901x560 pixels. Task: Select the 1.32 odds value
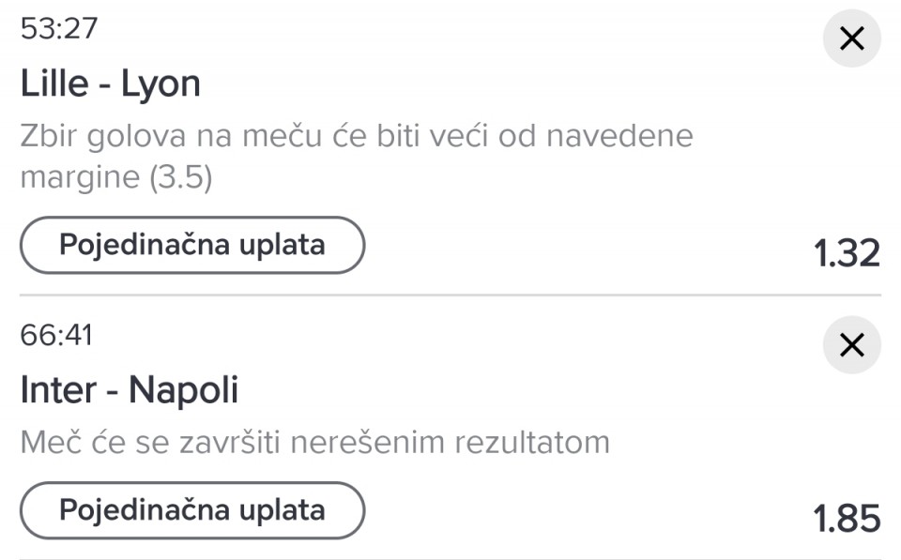pyautogui.click(x=846, y=253)
